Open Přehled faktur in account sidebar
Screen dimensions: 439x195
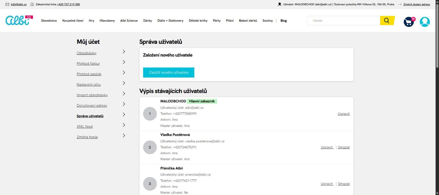pyautogui.click(x=88, y=64)
